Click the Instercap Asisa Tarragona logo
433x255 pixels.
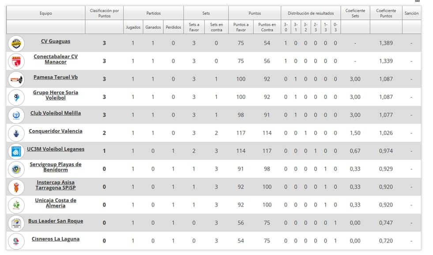point(16,187)
